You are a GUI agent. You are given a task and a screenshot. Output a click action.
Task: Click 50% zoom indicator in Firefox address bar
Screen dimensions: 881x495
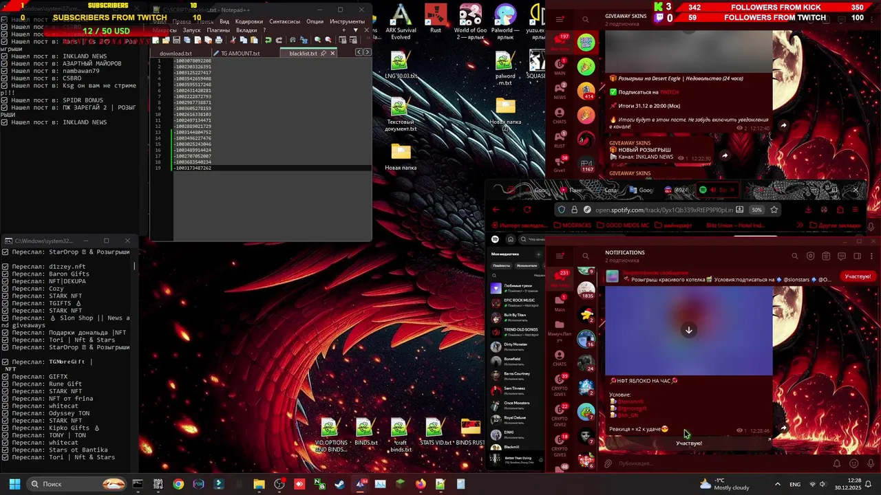coord(756,210)
